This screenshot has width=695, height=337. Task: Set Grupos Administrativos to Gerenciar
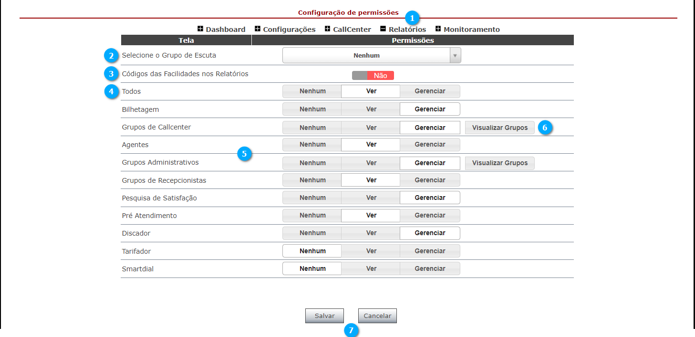tap(430, 163)
